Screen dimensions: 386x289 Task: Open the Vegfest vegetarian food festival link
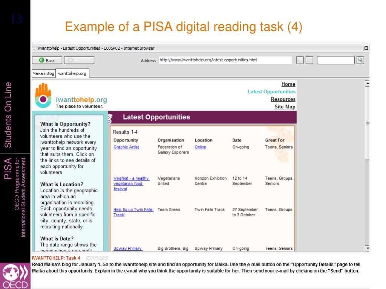pos(131,184)
